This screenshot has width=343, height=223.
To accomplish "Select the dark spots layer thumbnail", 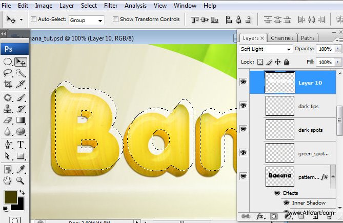I will (279, 129).
